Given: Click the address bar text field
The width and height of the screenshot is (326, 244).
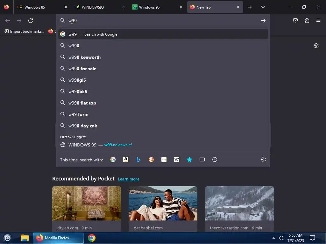Looking at the screenshot, I should 163,21.
